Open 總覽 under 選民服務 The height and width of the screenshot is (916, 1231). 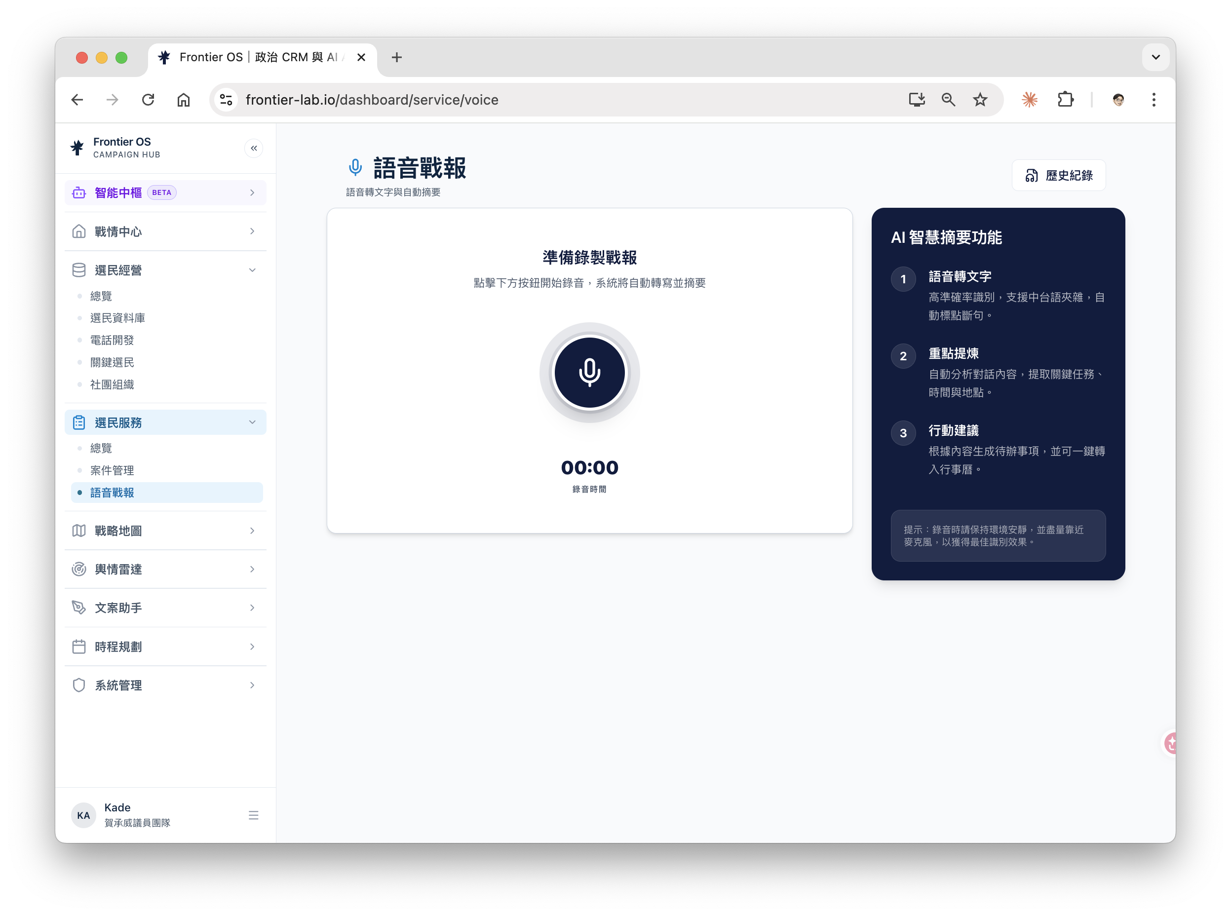pos(167,448)
